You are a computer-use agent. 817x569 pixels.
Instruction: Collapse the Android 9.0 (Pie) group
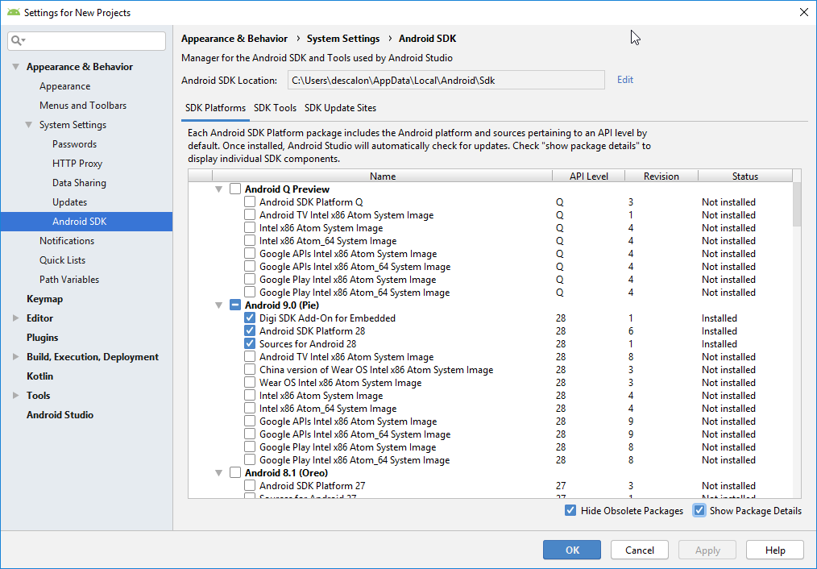(219, 305)
